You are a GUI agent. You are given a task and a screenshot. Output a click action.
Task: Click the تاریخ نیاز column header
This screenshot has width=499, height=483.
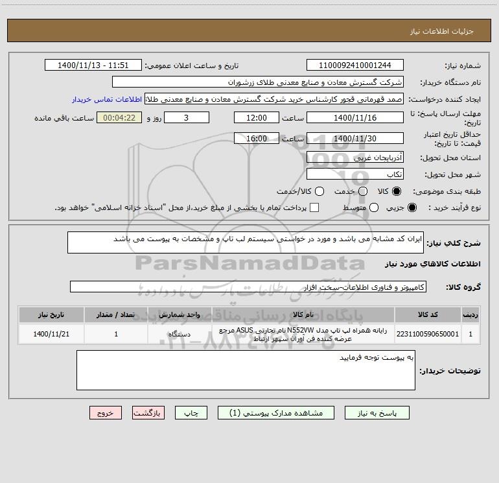pyautogui.click(x=51, y=314)
